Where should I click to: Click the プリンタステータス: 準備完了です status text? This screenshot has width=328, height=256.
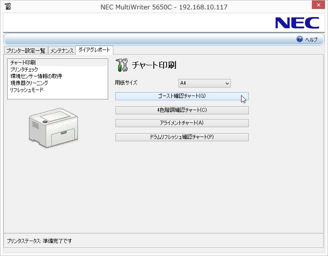coord(39,241)
